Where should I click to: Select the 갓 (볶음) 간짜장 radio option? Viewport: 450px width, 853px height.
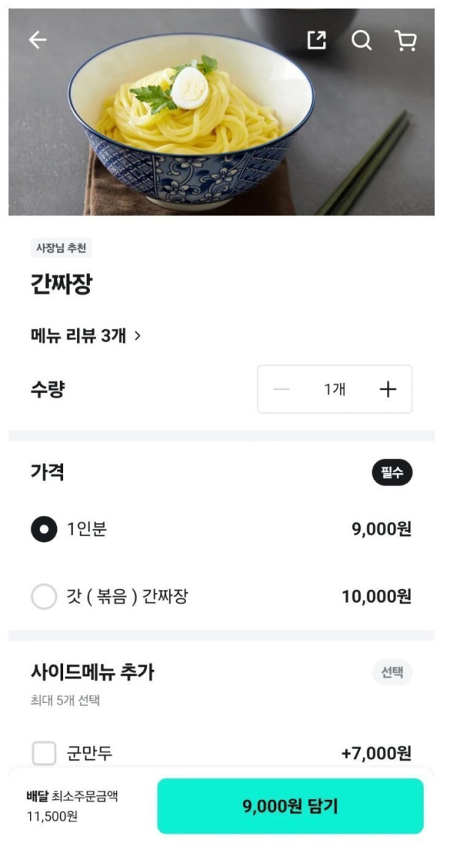(44, 597)
